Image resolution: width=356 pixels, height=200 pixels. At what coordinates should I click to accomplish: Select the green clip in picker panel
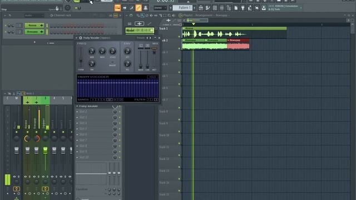pos(140,30)
